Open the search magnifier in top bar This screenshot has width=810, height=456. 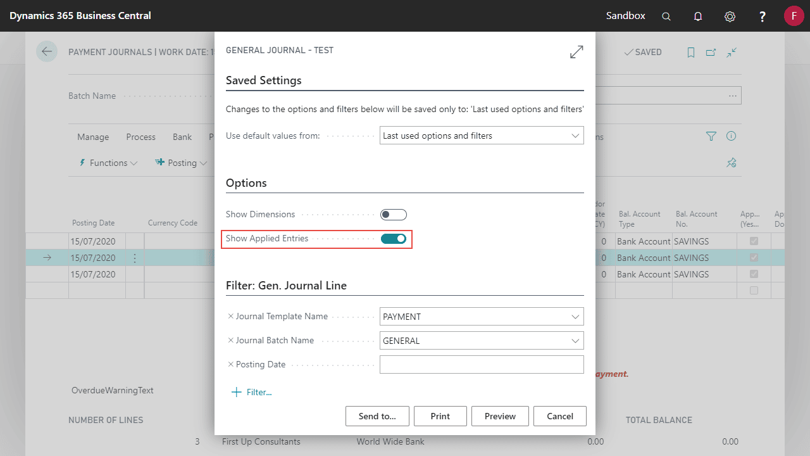coord(666,16)
